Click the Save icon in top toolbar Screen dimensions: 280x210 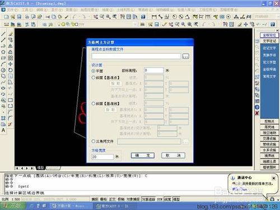tap(19, 17)
